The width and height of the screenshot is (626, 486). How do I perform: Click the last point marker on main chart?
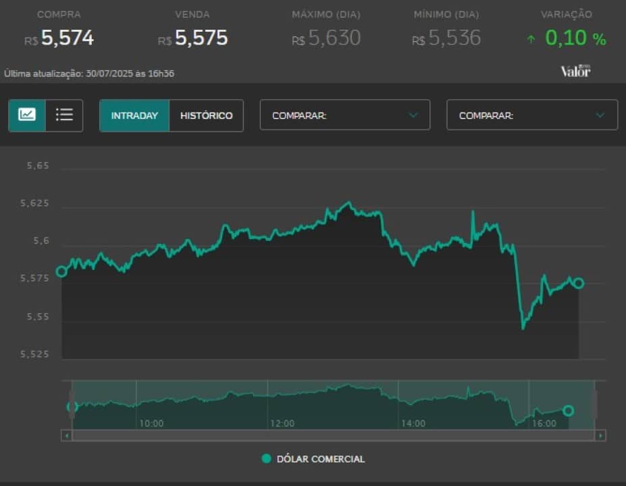click(x=579, y=283)
